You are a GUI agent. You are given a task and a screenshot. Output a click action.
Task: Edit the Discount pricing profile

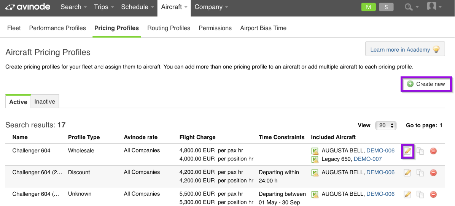coord(407,173)
